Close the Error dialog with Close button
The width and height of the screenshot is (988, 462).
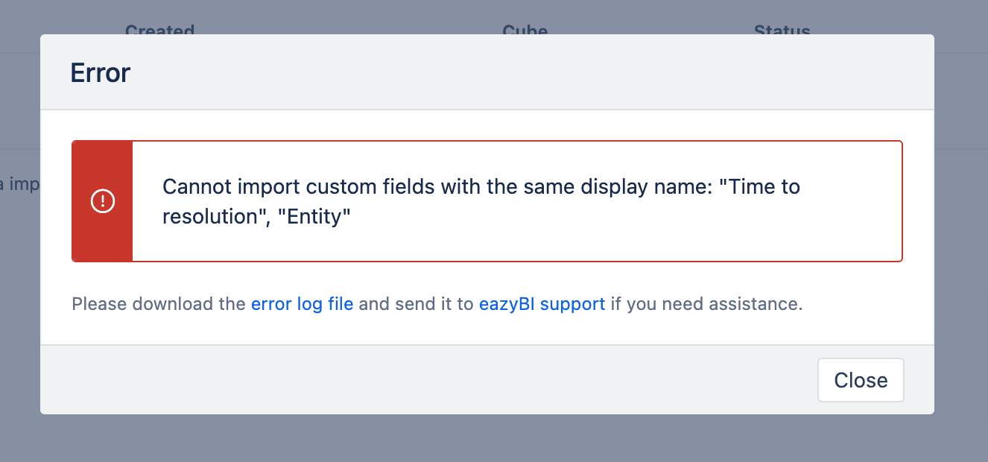[x=861, y=380]
